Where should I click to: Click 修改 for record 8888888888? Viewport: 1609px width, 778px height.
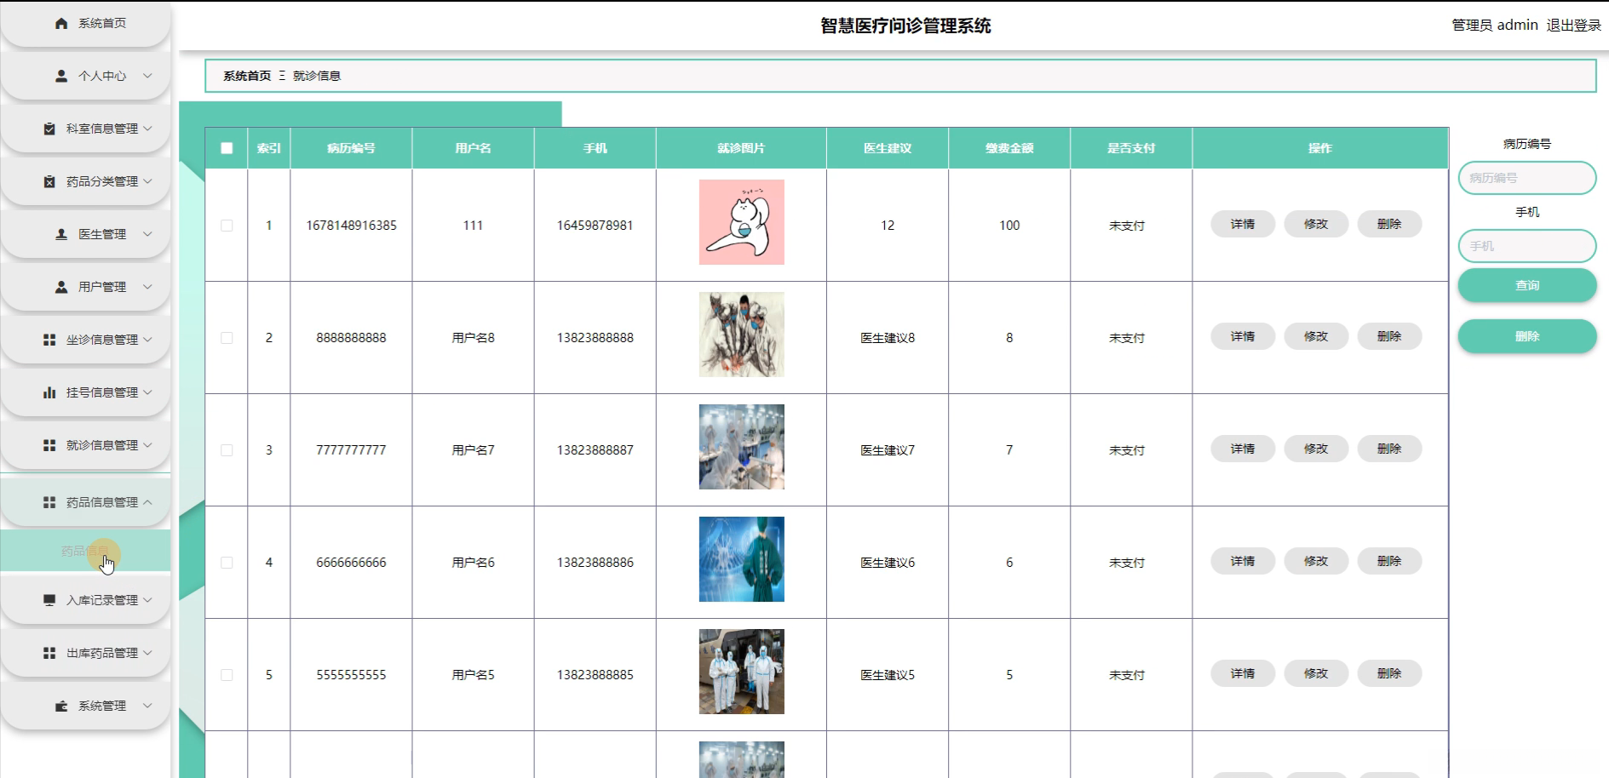click(x=1316, y=336)
